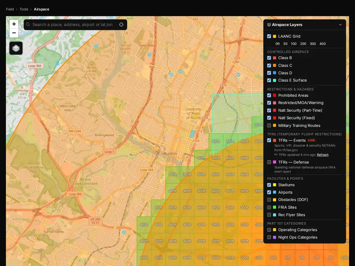Open the map layers stack button
Viewport: 355px width, 266px height.
pyautogui.click(x=16, y=48)
